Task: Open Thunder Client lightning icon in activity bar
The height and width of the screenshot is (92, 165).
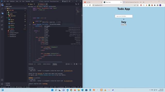Action: (x=2, y=29)
